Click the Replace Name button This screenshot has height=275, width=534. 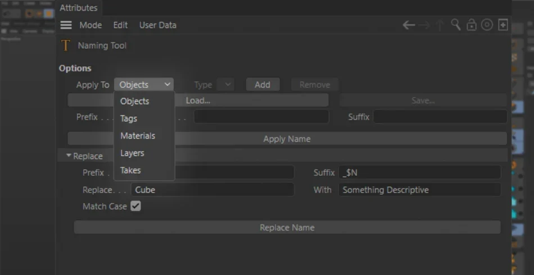(x=287, y=227)
